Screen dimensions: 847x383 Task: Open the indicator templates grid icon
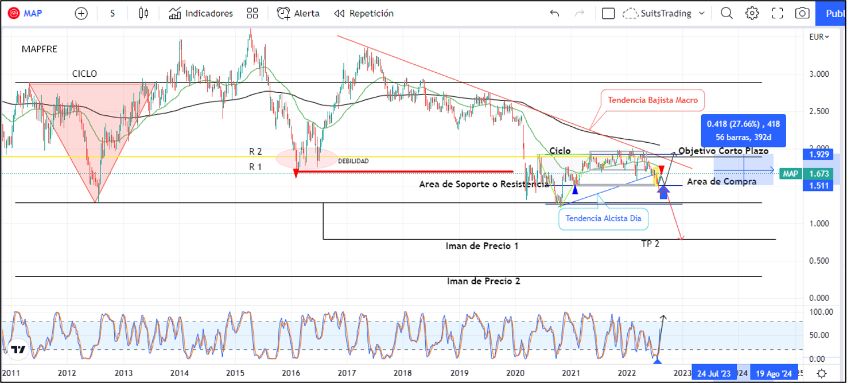[252, 13]
